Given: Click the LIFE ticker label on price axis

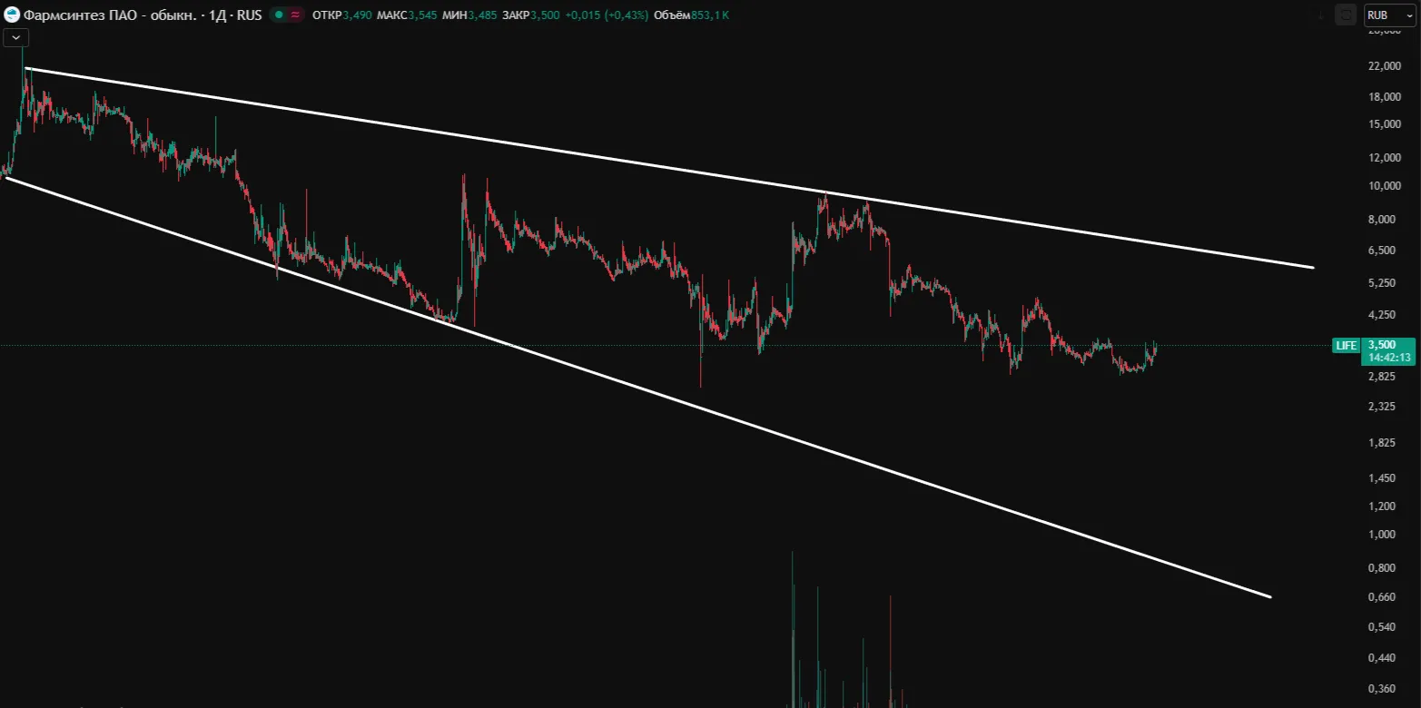Looking at the screenshot, I should (1346, 345).
